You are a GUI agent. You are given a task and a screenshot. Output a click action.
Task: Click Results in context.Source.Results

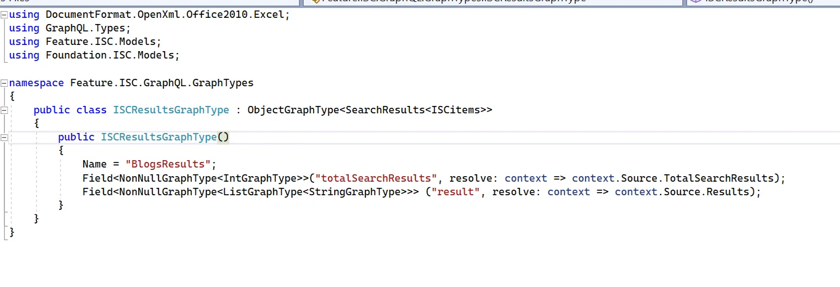727,192
